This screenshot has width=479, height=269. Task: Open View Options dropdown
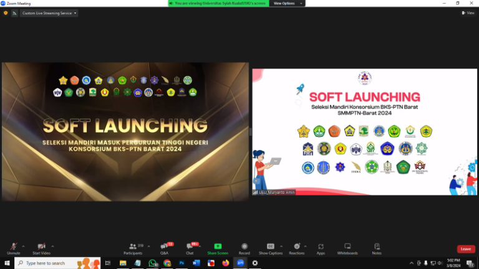coord(287,3)
